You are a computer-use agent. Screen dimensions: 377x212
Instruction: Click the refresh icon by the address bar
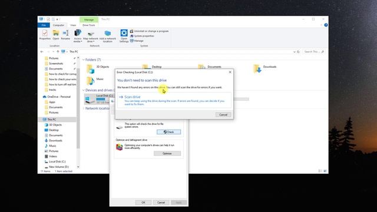[x=298, y=52]
